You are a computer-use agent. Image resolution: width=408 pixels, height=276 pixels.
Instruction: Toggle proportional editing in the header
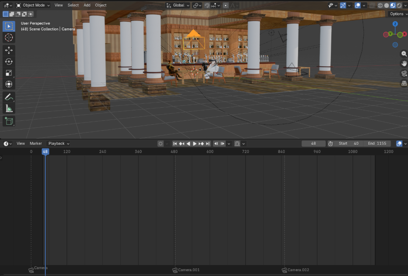(225, 5)
